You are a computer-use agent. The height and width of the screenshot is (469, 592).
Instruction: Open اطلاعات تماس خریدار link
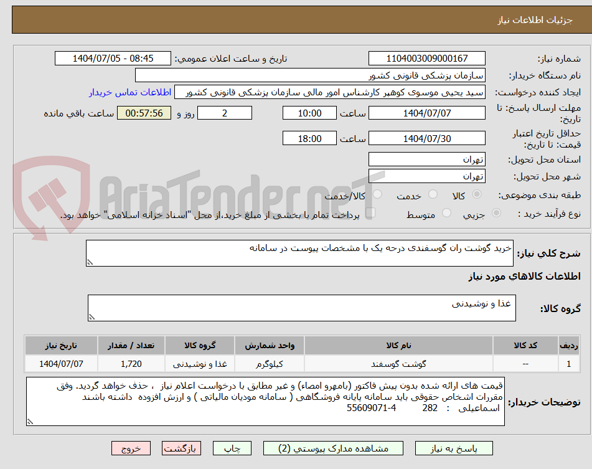(130, 92)
